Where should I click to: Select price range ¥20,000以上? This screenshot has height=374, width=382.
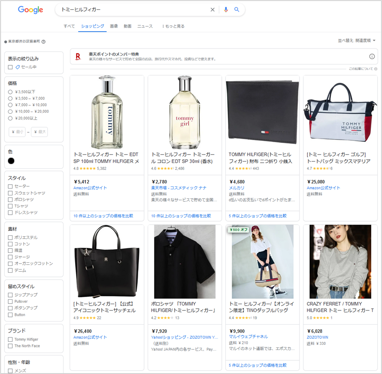(10, 118)
